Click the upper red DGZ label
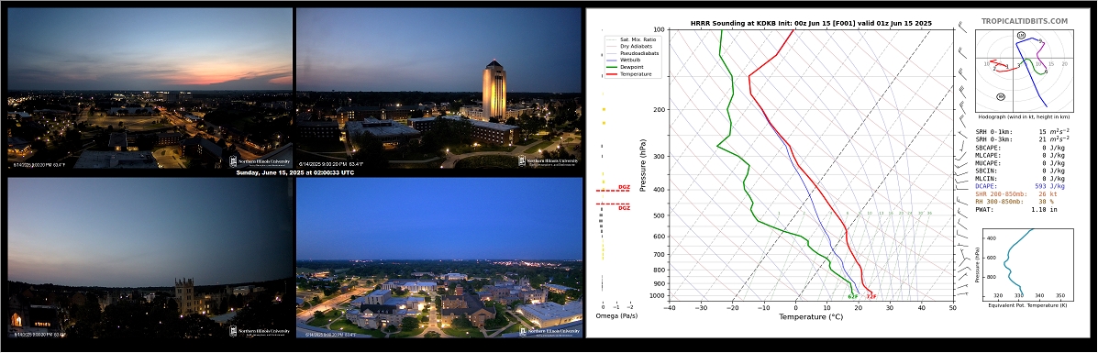This screenshot has width=1098, height=353. (x=624, y=188)
